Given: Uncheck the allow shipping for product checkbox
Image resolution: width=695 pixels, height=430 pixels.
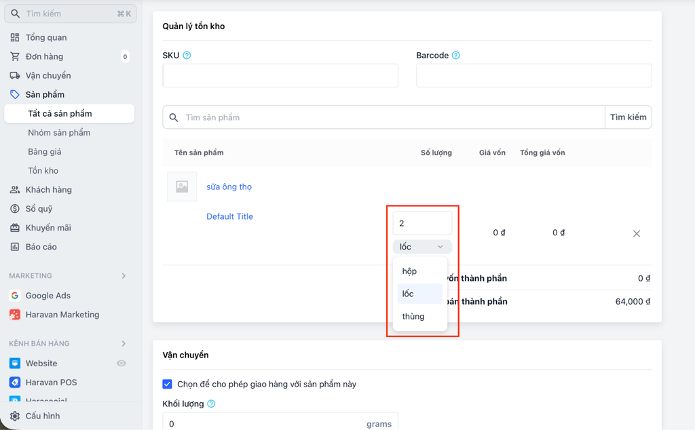Looking at the screenshot, I should coord(168,384).
